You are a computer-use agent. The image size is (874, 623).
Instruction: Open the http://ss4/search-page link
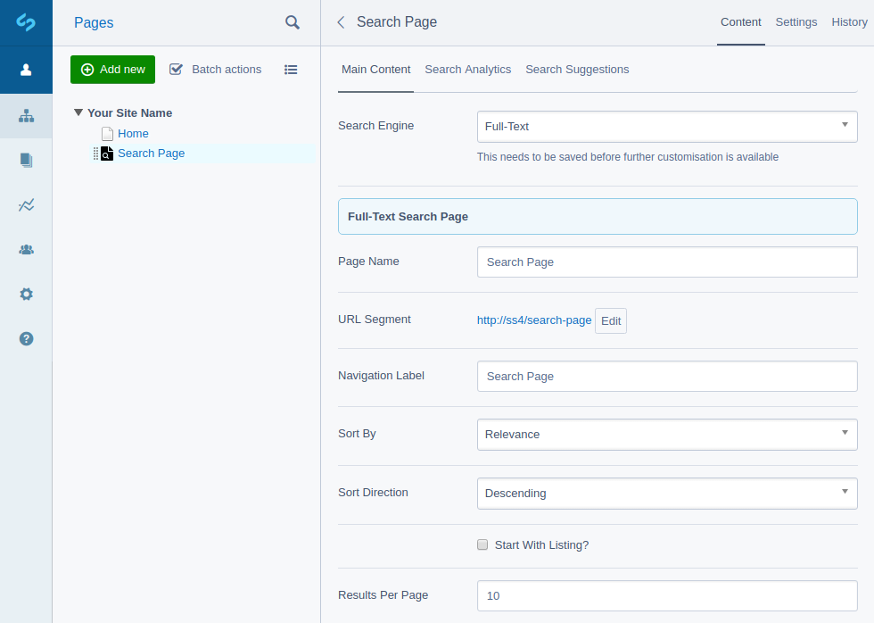(x=534, y=320)
